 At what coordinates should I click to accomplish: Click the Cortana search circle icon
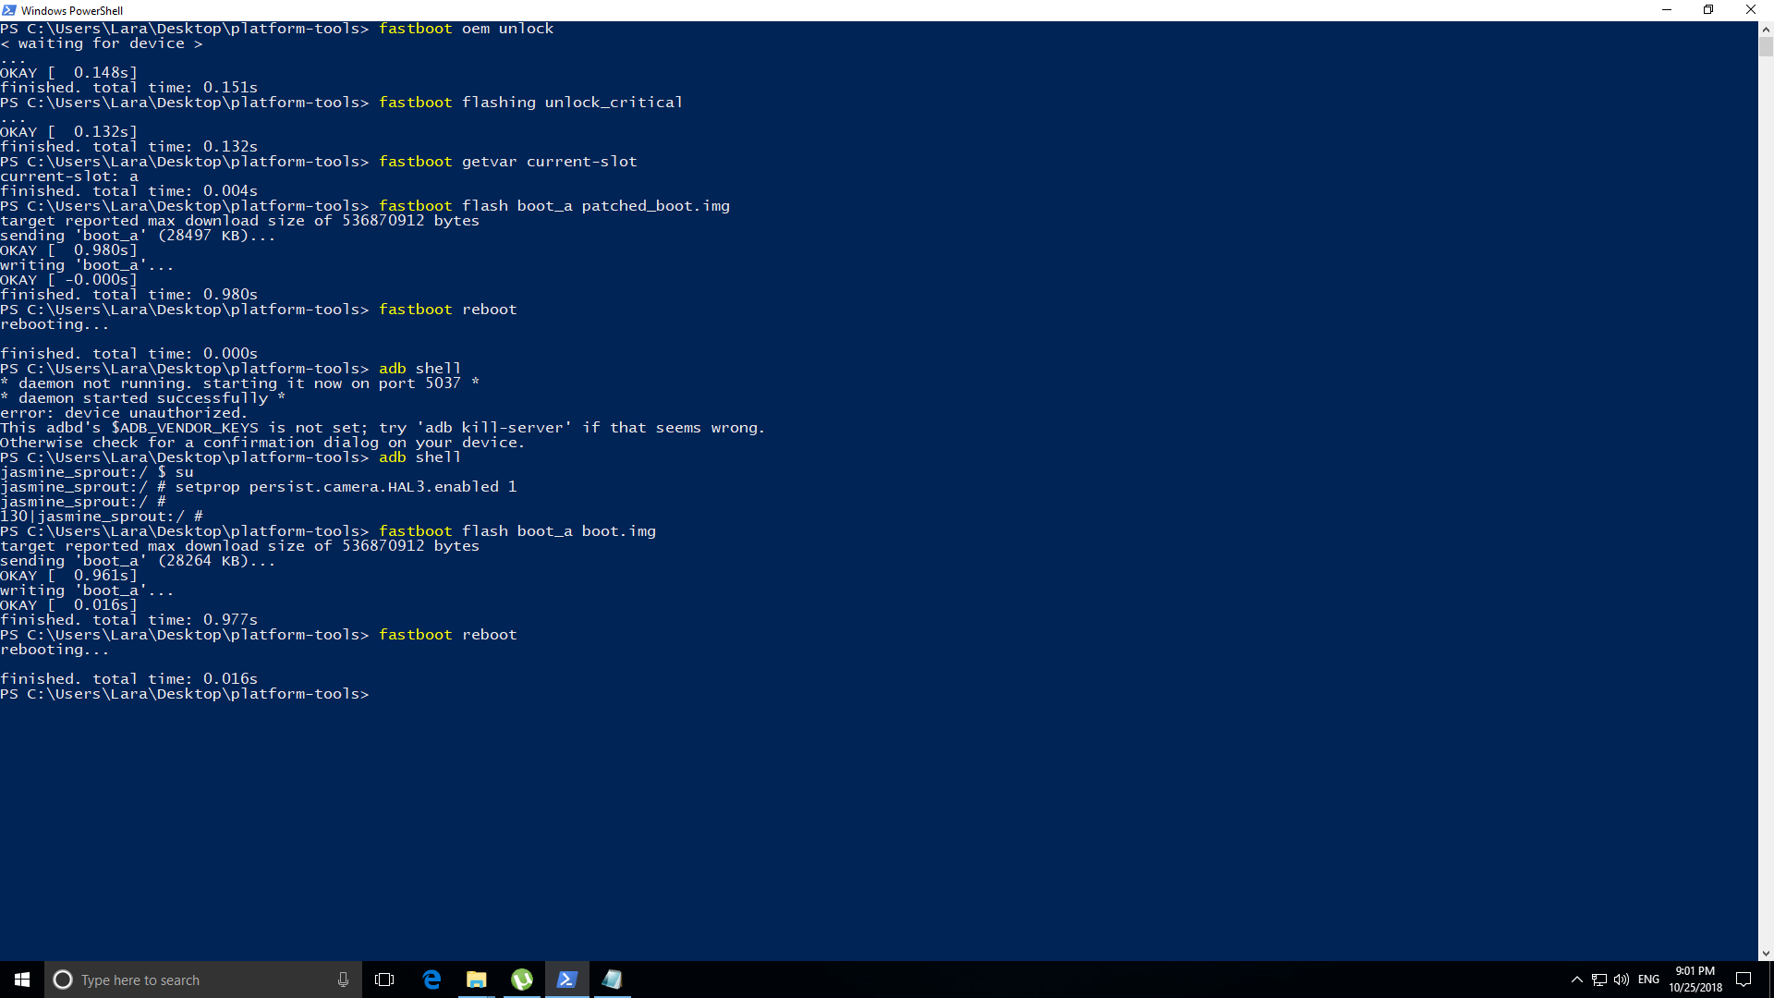coord(63,980)
